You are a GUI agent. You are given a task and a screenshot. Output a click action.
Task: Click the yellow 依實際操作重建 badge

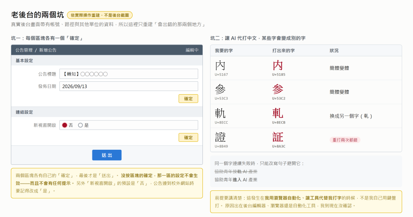click(100, 15)
